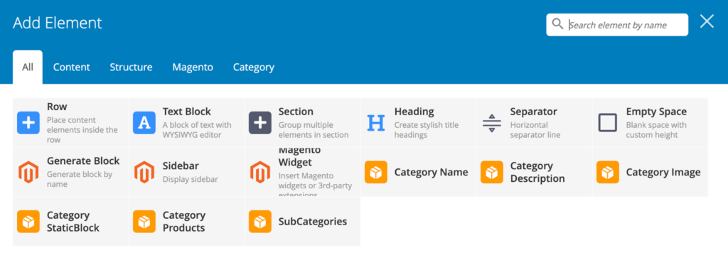
Task: Select the Category Name box icon
Action: [x=376, y=172]
